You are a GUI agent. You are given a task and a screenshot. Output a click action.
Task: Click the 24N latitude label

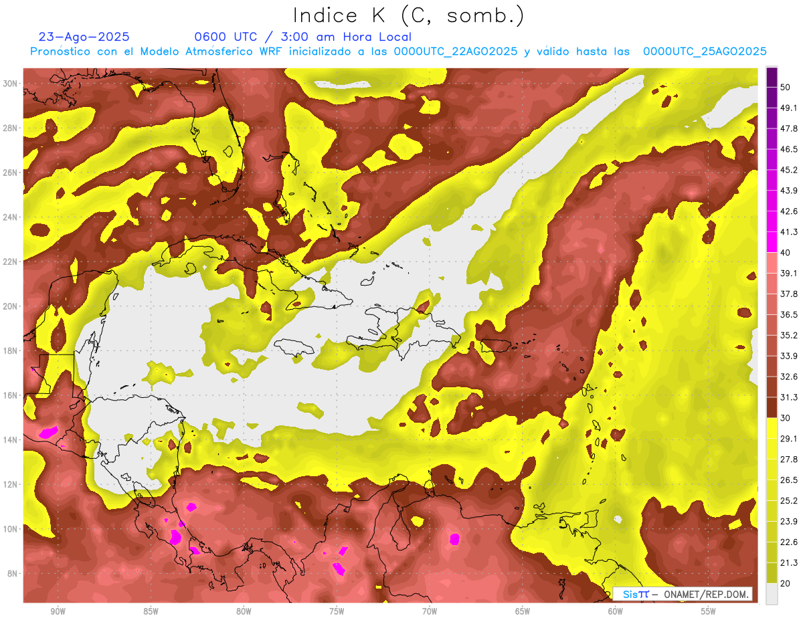[10, 217]
